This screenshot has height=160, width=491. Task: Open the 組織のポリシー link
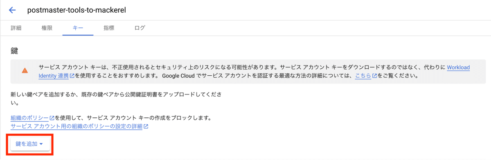click(x=29, y=118)
